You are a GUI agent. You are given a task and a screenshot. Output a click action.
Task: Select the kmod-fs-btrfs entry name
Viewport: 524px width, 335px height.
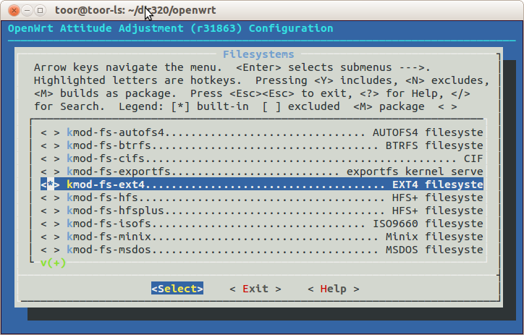coord(109,145)
